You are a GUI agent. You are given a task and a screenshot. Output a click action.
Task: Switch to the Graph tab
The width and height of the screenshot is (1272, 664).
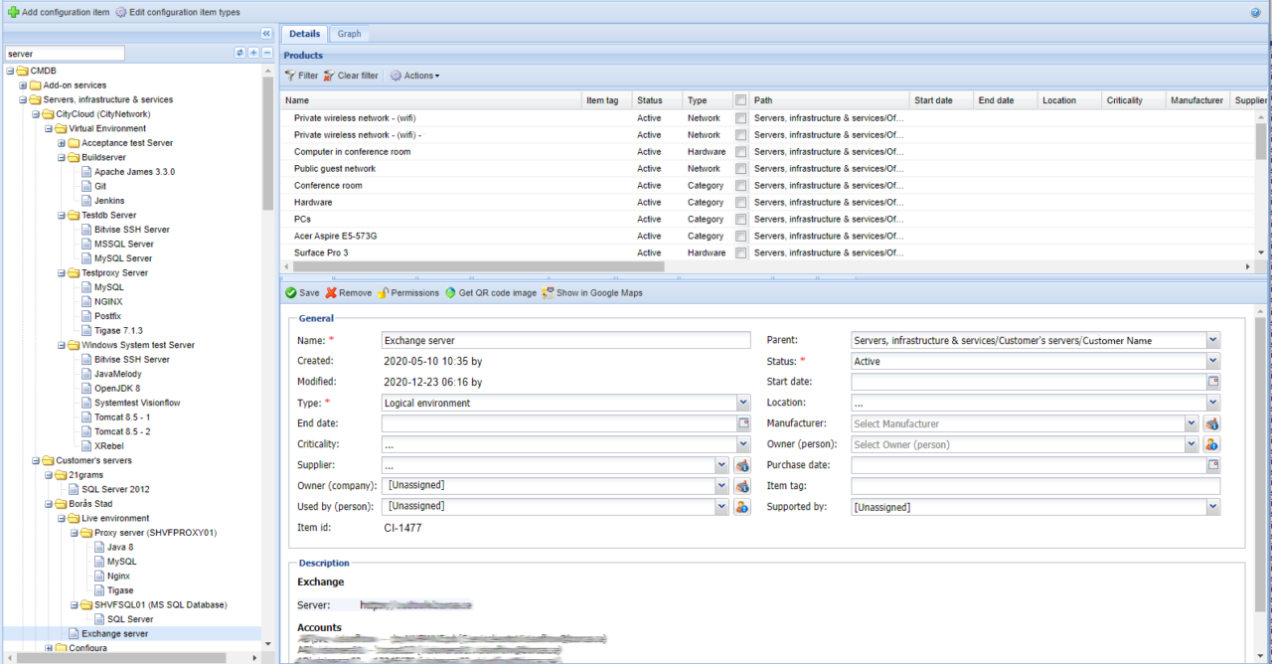(x=350, y=33)
